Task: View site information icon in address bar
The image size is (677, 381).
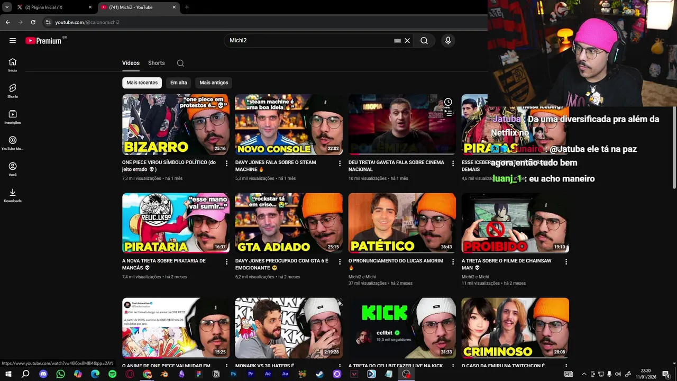Action: click(48, 22)
